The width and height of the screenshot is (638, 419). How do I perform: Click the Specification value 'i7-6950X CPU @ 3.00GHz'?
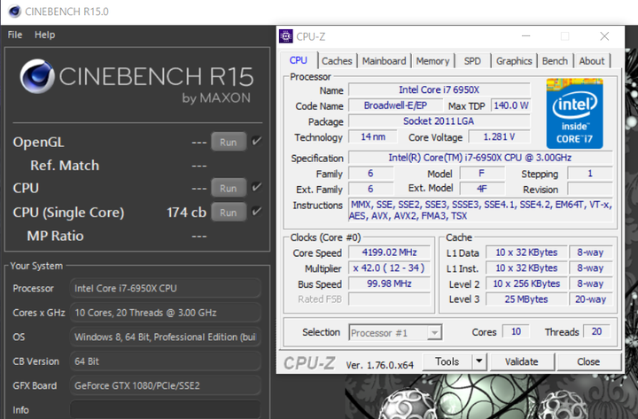tap(480, 158)
